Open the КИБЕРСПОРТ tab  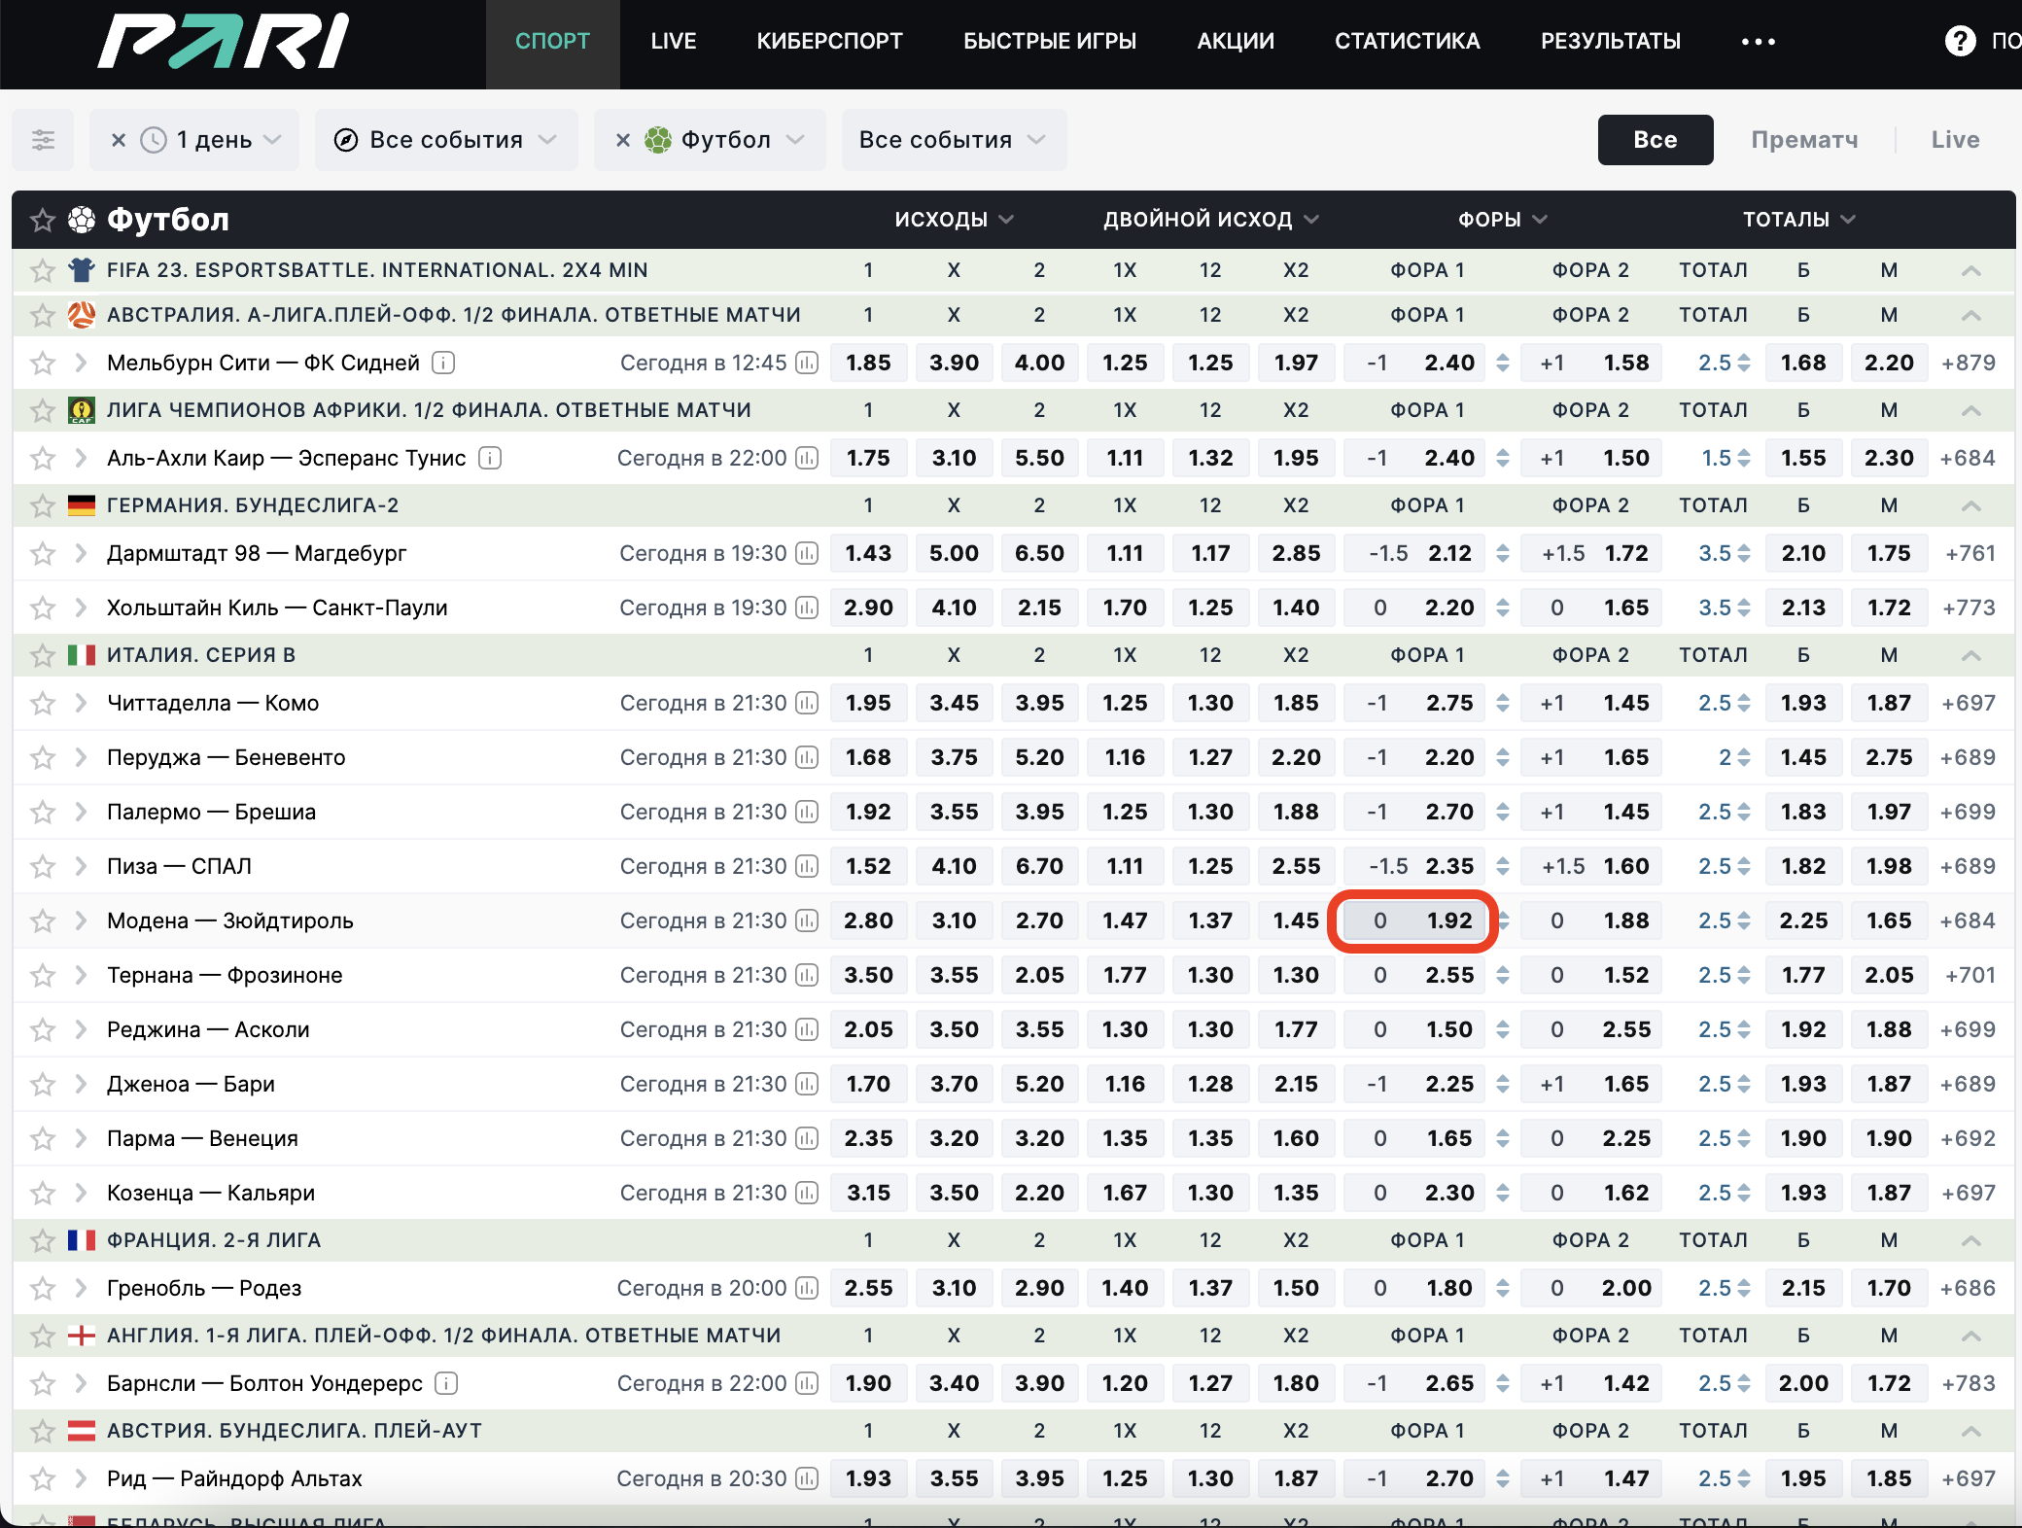coord(829,41)
